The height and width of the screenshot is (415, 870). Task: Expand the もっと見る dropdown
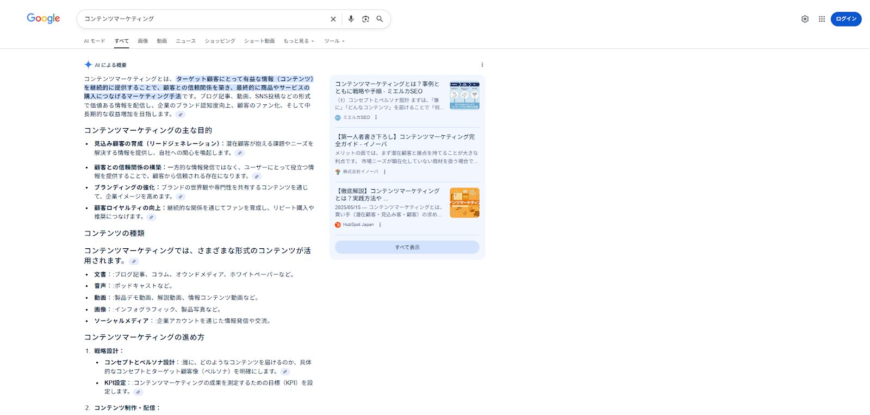[x=299, y=41]
